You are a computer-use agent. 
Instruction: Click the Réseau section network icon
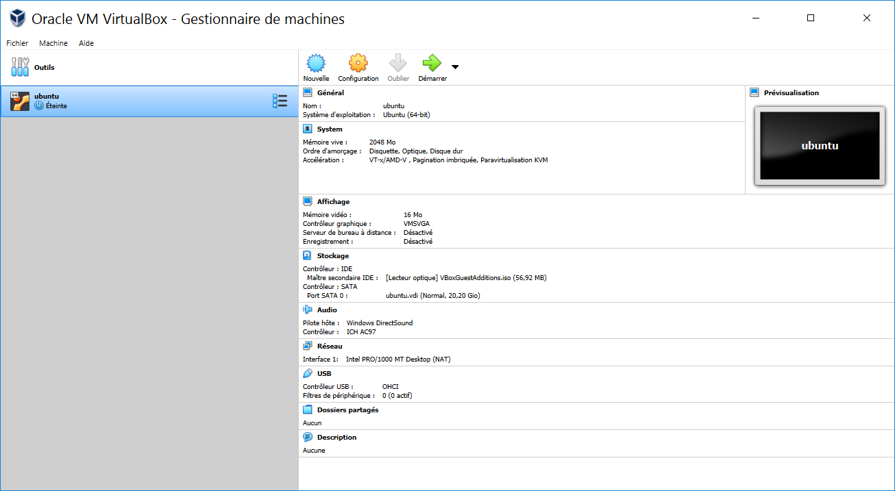coord(308,346)
